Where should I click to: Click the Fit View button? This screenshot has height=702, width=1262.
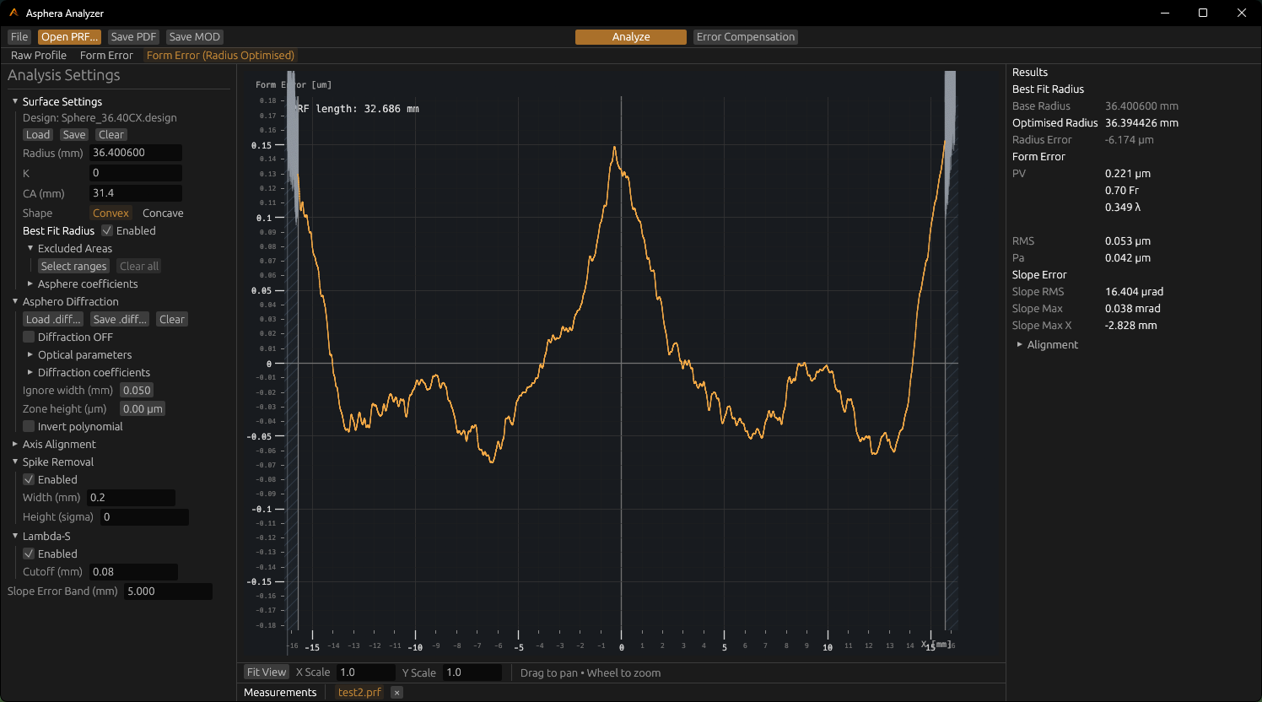pos(267,672)
